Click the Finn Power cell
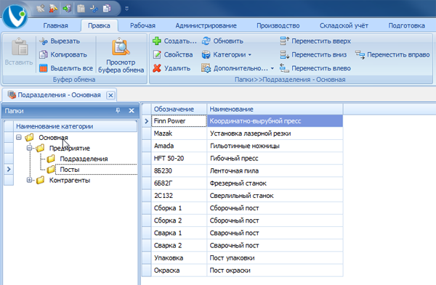The image size is (436, 285). 179,121
